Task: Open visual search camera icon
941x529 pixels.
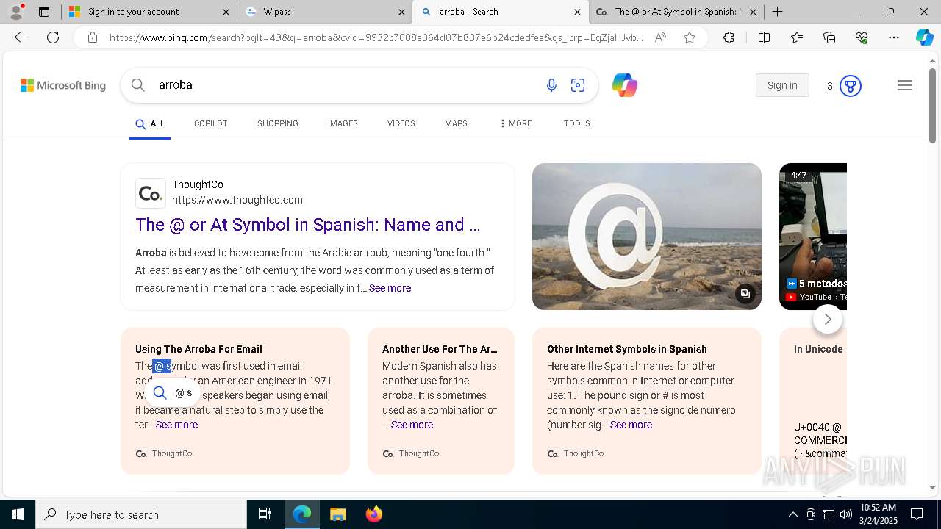Action: coord(578,85)
